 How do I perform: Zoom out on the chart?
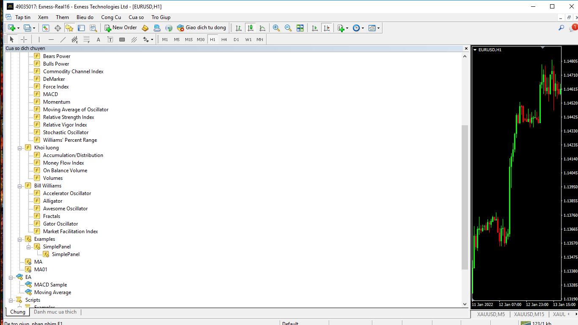click(x=288, y=28)
